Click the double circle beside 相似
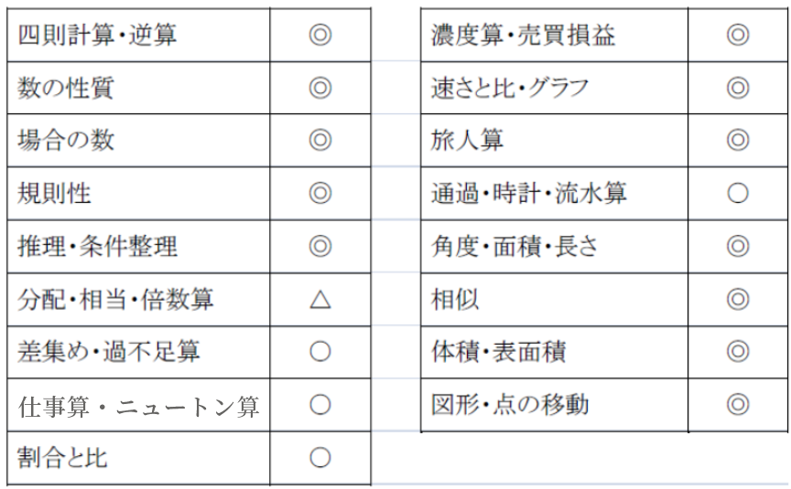The height and width of the screenshot is (489, 791). pos(738,299)
